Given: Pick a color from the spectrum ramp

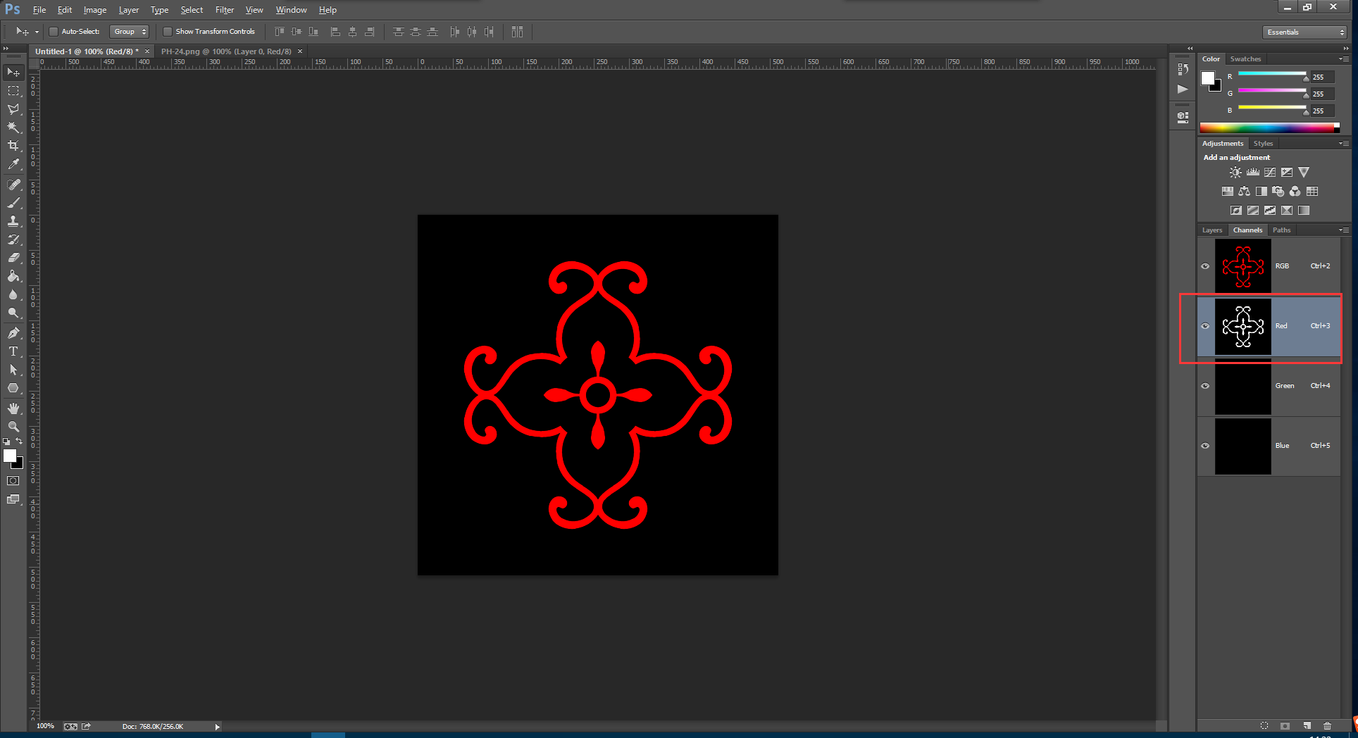Looking at the screenshot, I should click(x=1269, y=128).
